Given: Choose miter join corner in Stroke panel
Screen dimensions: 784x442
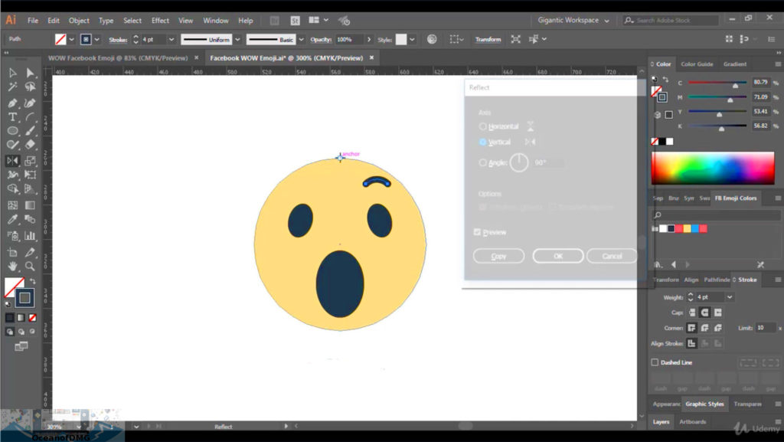Looking at the screenshot, I should (691, 328).
